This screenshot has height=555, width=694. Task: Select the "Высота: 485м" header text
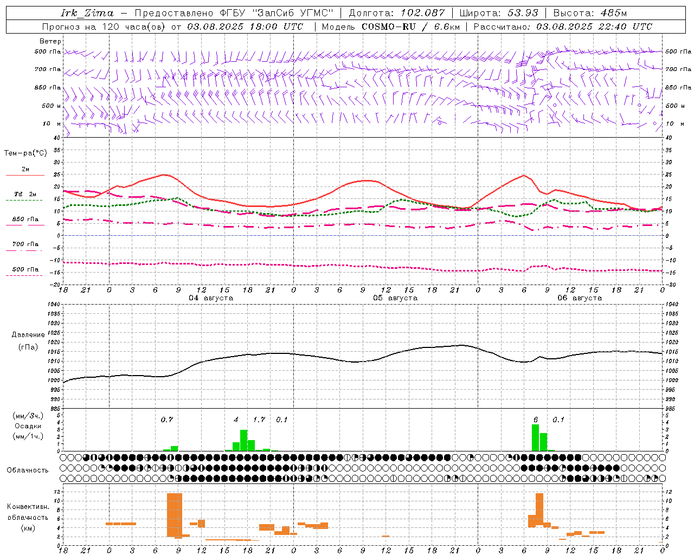[x=590, y=13]
